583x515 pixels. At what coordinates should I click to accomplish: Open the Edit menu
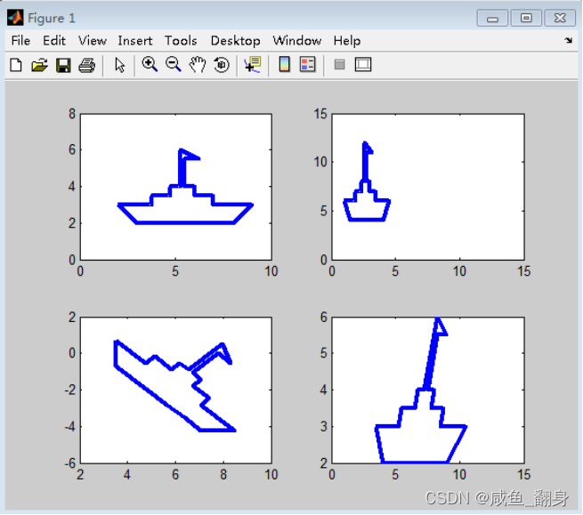tap(54, 40)
